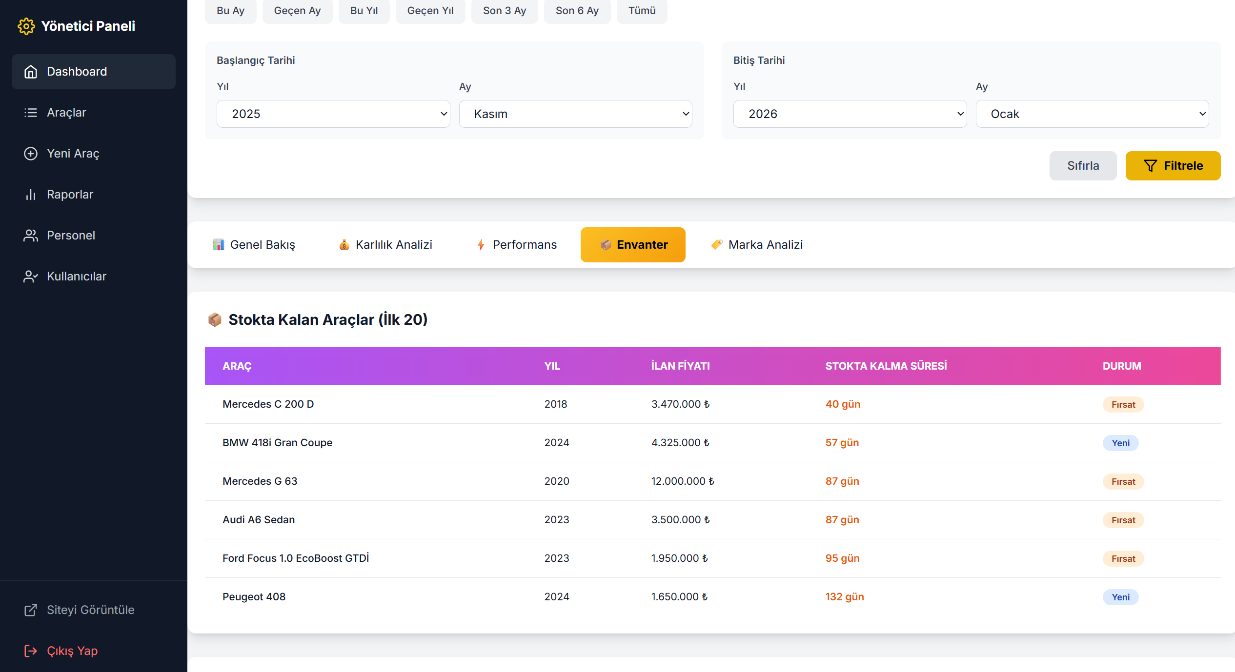
Task: Click the Araçlar list icon
Action: click(31, 113)
